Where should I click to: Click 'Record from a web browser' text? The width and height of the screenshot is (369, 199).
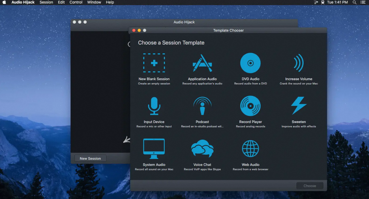coord(250,169)
